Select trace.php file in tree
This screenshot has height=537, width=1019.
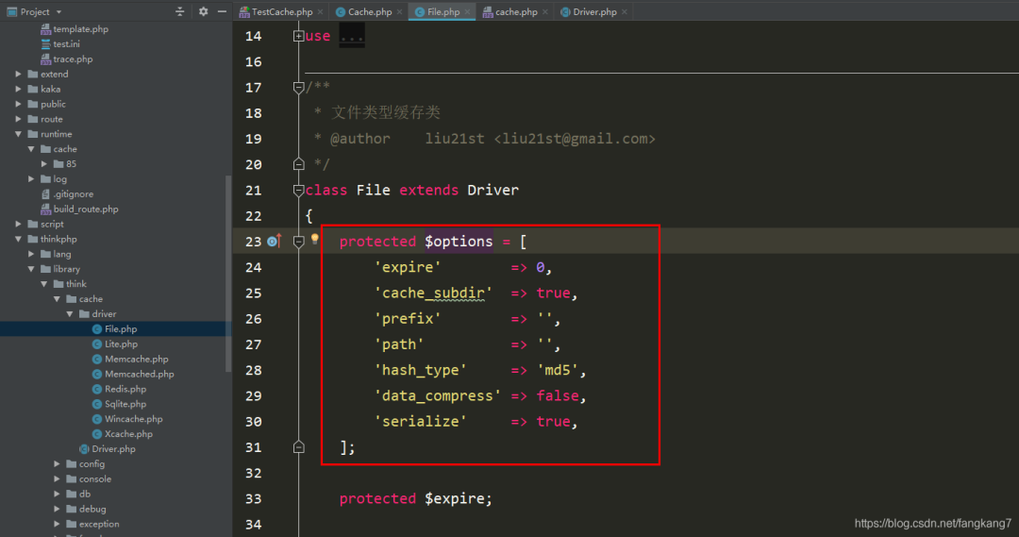pos(73,59)
